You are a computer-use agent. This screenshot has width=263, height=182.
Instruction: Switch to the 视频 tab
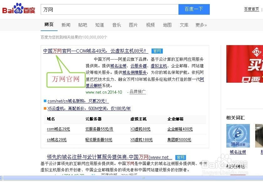pos(150,25)
